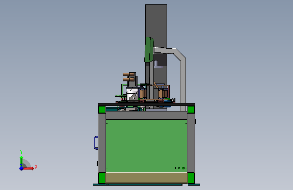Viewport: 293px width, 190px height.
Task: Select the bottom-left green corner block of the frame
Action: click(x=102, y=178)
